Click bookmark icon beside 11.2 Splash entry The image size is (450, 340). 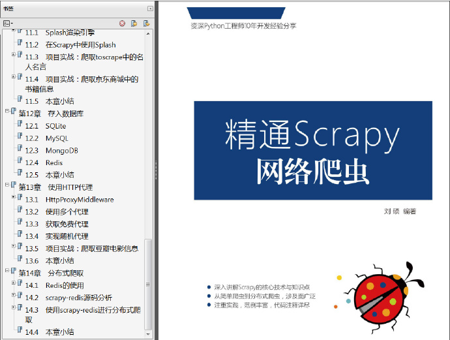tap(20, 42)
